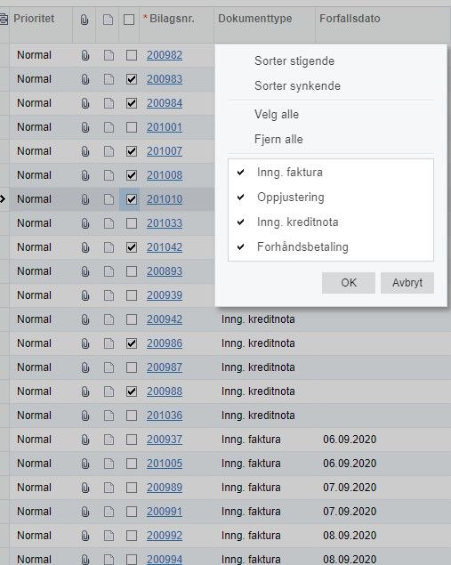Click document icon in row 200982
The height and width of the screenshot is (565, 451).
click(109, 55)
